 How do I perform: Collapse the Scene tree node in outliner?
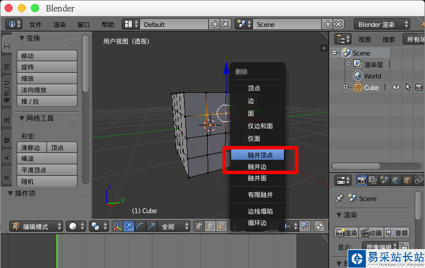click(334, 53)
